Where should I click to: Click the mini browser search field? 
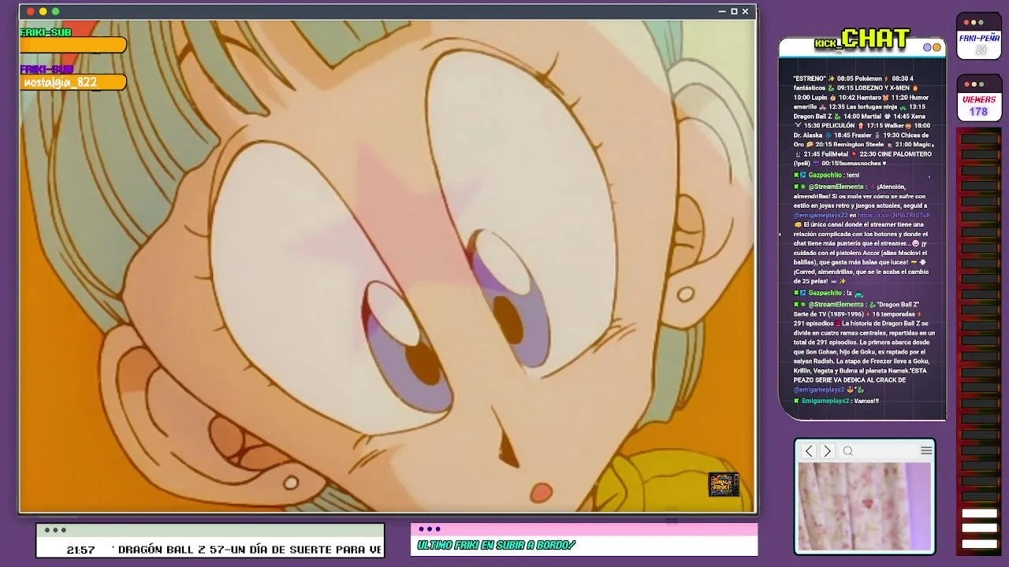(879, 451)
